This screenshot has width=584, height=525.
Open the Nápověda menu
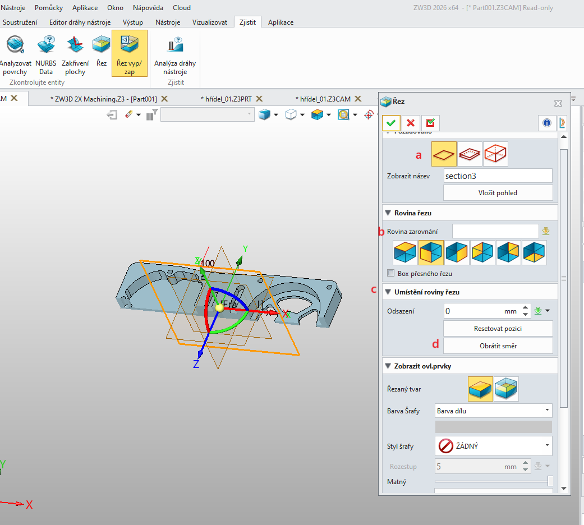click(x=148, y=7)
